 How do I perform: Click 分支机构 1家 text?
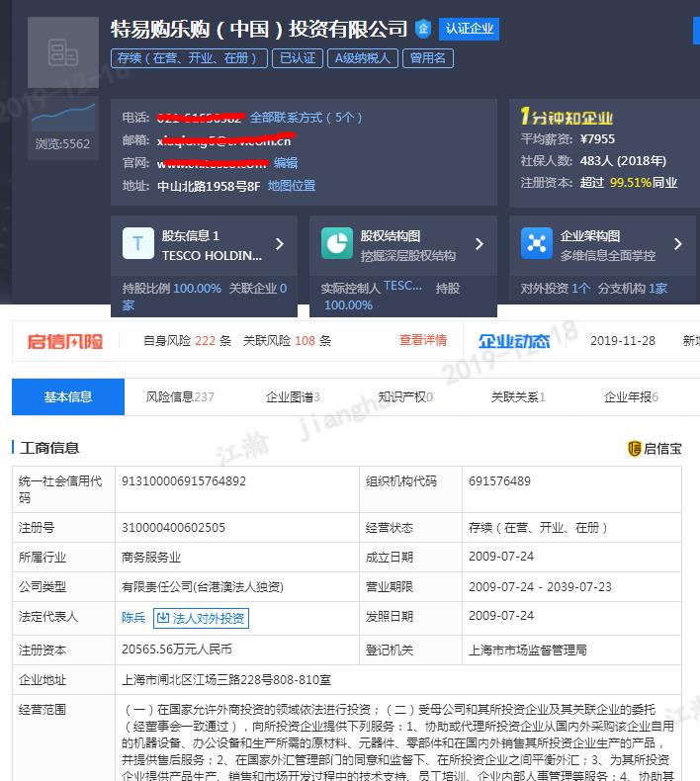point(632,289)
